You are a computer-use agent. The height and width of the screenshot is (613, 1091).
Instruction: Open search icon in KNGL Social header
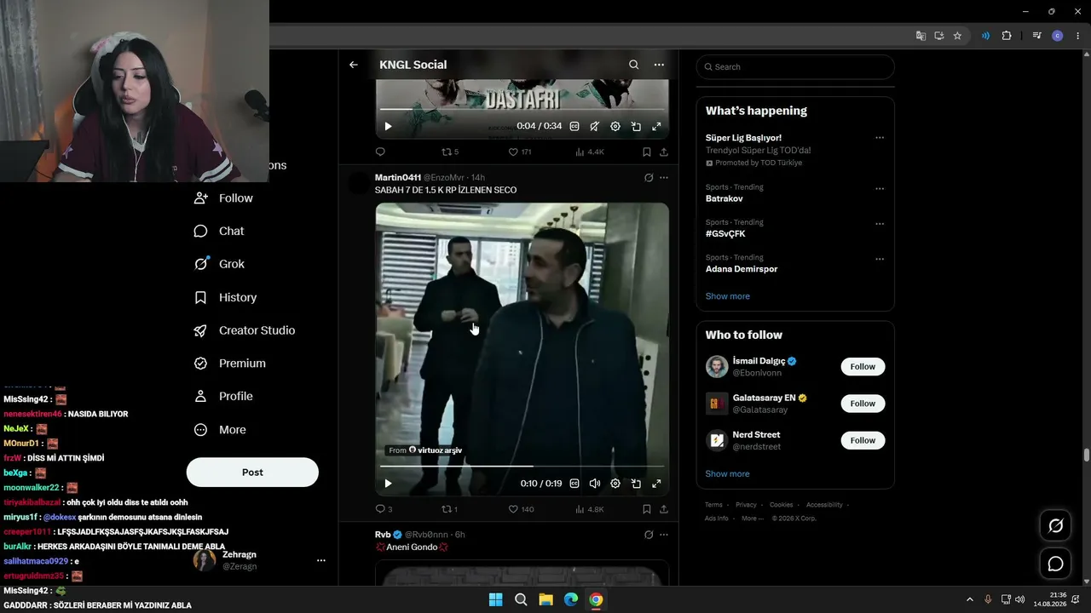tap(633, 65)
